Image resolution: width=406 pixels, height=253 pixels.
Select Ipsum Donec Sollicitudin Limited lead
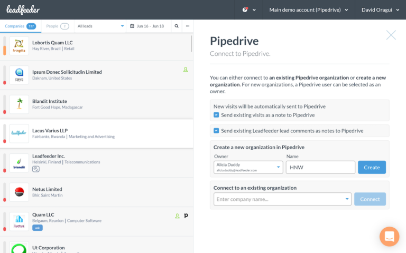pos(97,75)
